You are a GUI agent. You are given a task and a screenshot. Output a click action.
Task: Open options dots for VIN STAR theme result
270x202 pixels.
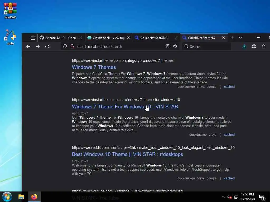coord(220,135)
